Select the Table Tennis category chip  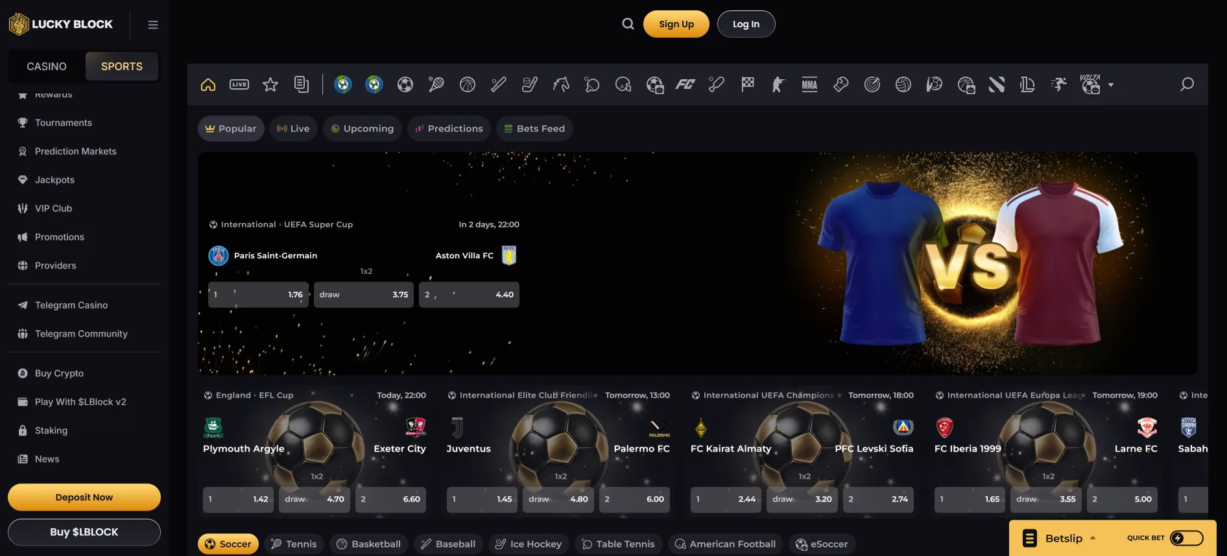(618, 544)
